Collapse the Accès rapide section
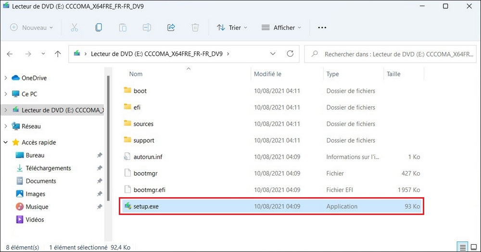481x252 pixels. pos(6,142)
